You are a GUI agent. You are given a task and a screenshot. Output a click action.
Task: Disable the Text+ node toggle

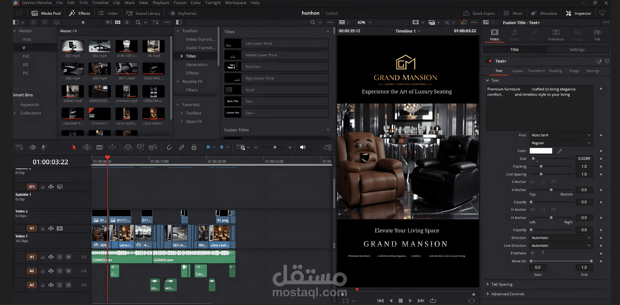[490, 61]
